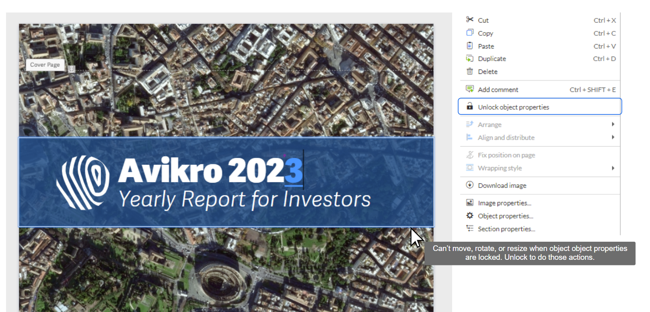Viewport: 650px width, 312px height.
Task: Click the Add comment speech bubble icon
Action: coord(469,89)
